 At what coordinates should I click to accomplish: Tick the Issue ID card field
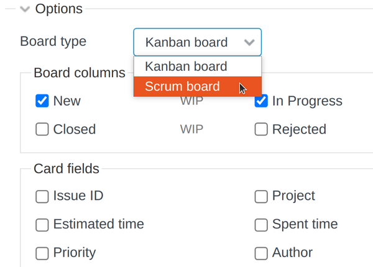(x=42, y=197)
